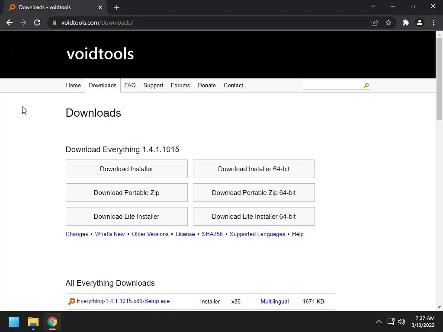Click the page vertical scrollbar thumb
Screen dimensions: 443x332
pyautogui.click(x=439, y=79)
